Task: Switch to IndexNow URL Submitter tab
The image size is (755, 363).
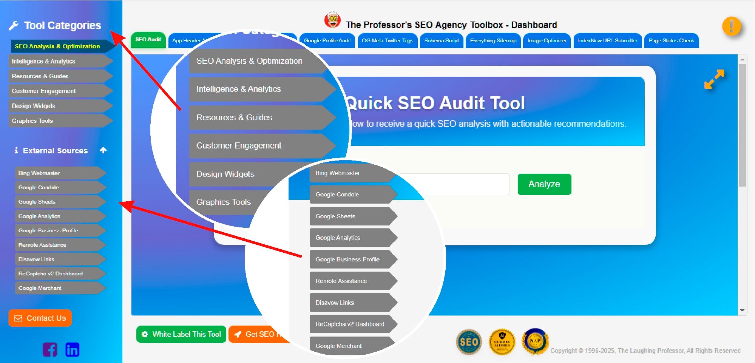Action: pos(607,41)
